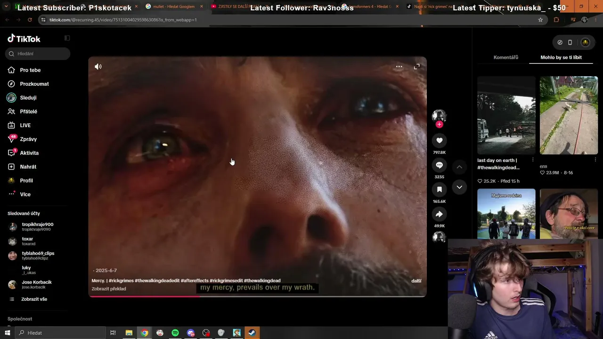Open the creator's avatar profile
This screenshot has width=603, height=339.
[x=439, y=116]
